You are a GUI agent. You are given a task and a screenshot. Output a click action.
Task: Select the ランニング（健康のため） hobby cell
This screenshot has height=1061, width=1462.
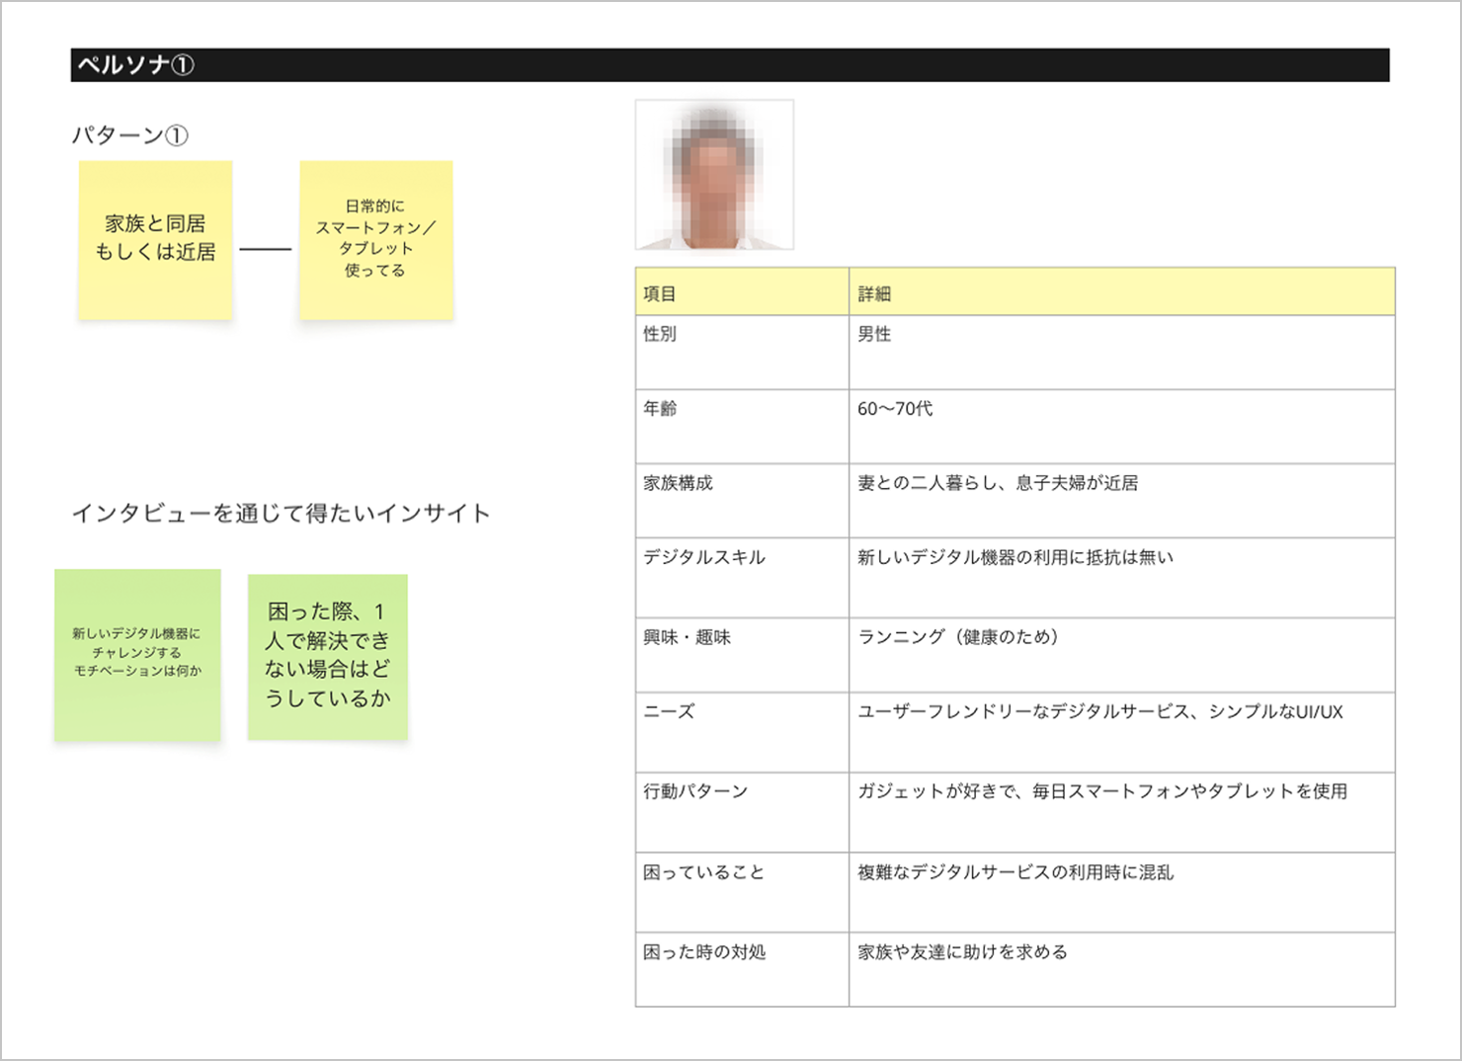tap(1121, 654)
